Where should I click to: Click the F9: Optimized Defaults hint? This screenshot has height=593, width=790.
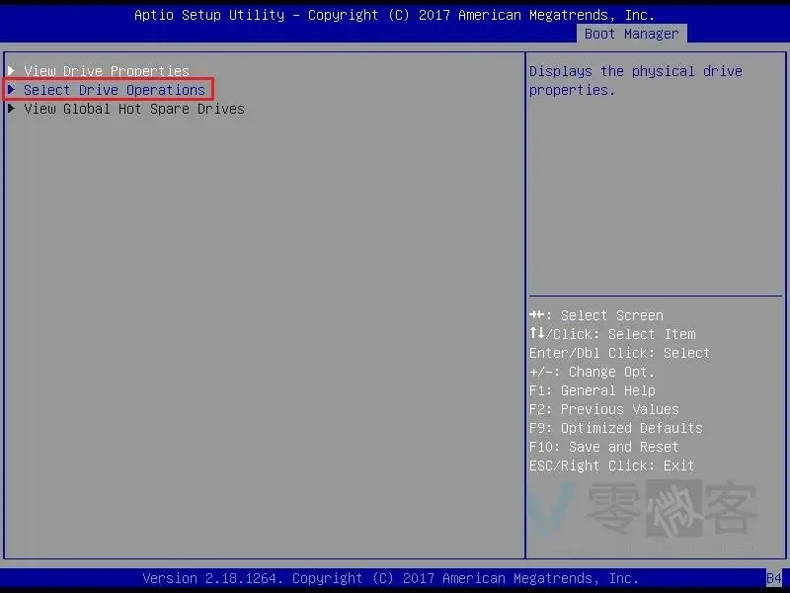tap(615, 428)
